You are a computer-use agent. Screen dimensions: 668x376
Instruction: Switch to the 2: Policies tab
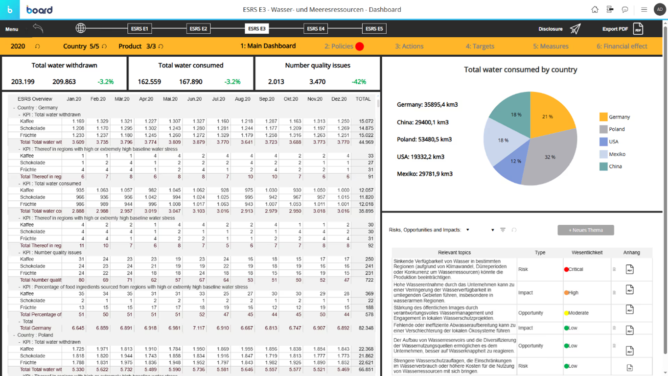pos(339,46)
